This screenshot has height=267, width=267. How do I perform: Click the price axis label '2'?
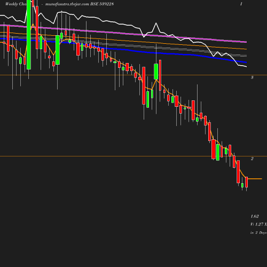[252, 159]
